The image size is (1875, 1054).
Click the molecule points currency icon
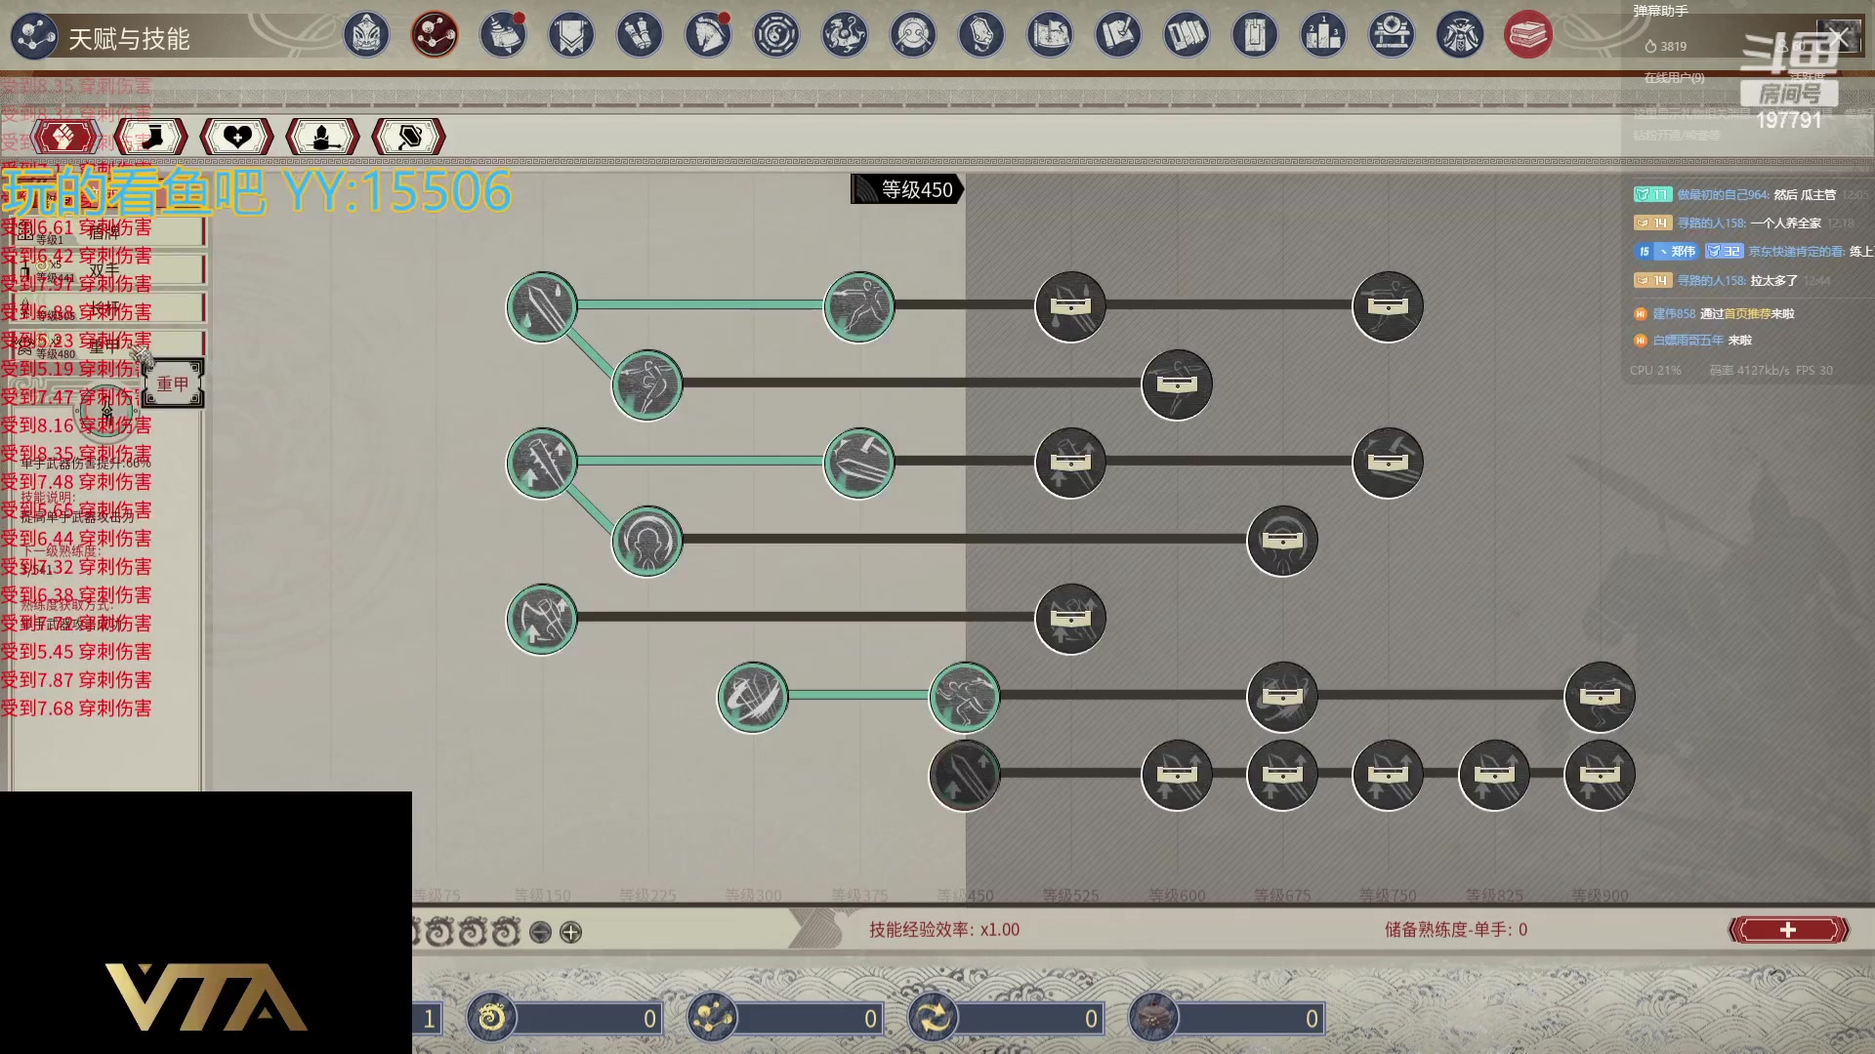click(712, 1019)
